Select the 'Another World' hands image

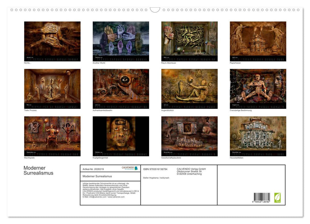click(x=121, y=39)
